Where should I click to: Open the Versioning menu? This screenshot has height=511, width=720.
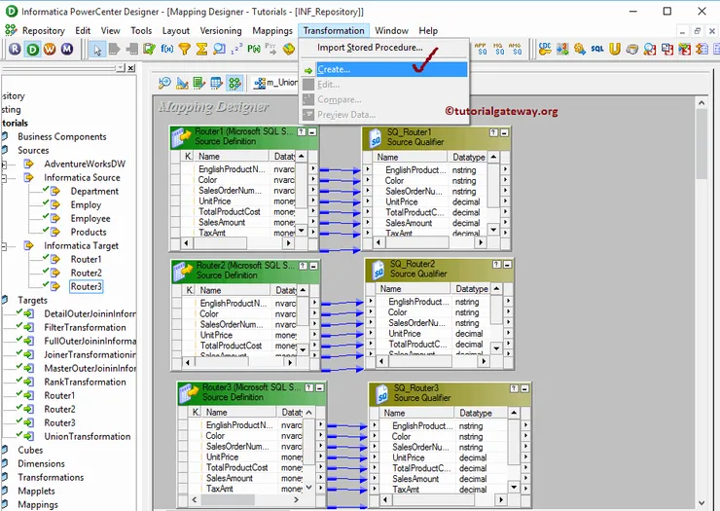tap(221, 31)
